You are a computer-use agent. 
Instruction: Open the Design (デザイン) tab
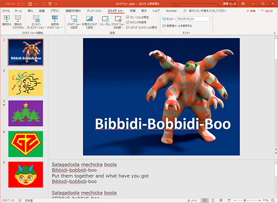coord(55,11)
